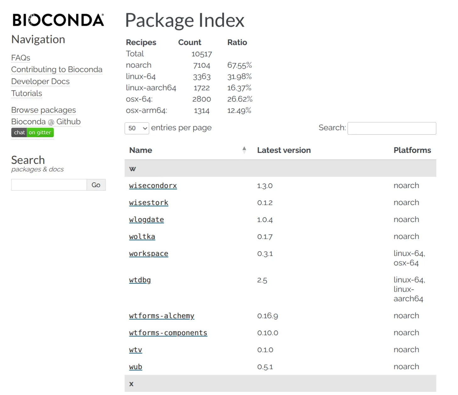The image size is (458, 395).
Task: Open the wtv package link
Action: tap(135, 349)
